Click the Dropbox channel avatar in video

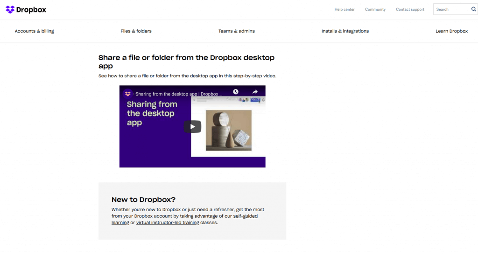(128, 94)
